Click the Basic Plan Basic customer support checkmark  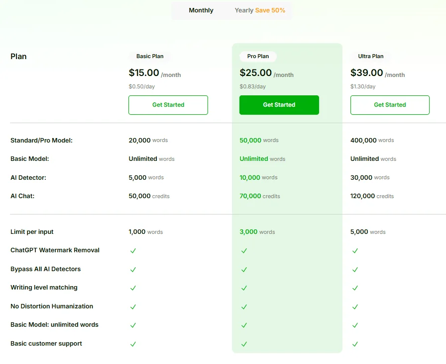(x=133, y=344)
